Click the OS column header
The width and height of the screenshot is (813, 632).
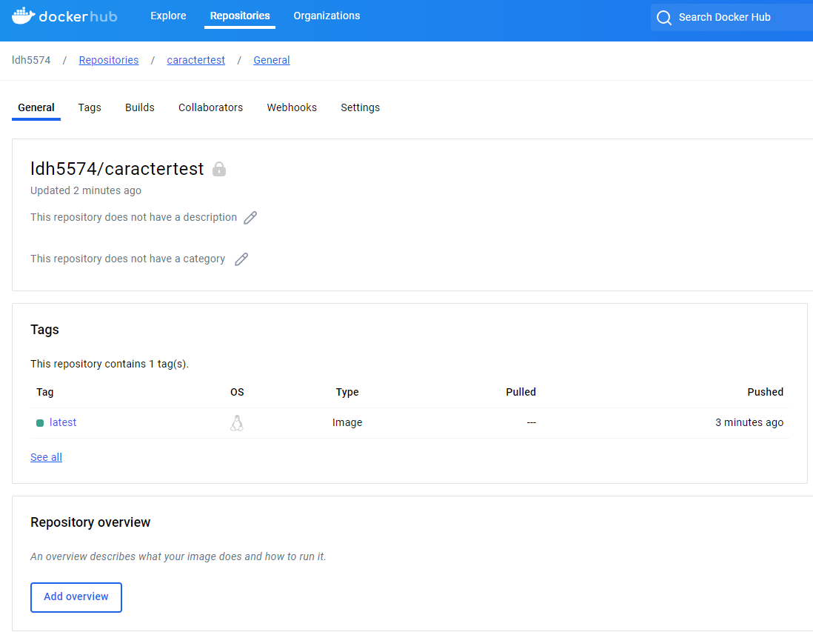click(x=237, y=392)
